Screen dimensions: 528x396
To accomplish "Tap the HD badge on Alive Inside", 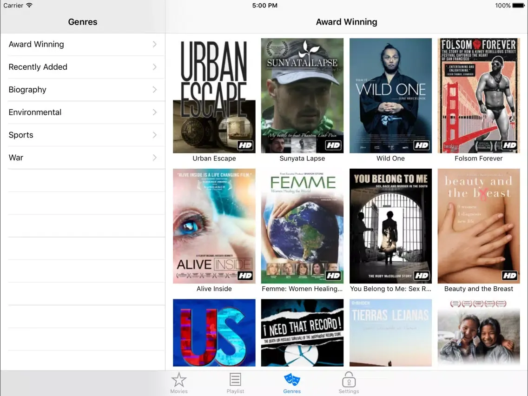I will coord(245,276).
